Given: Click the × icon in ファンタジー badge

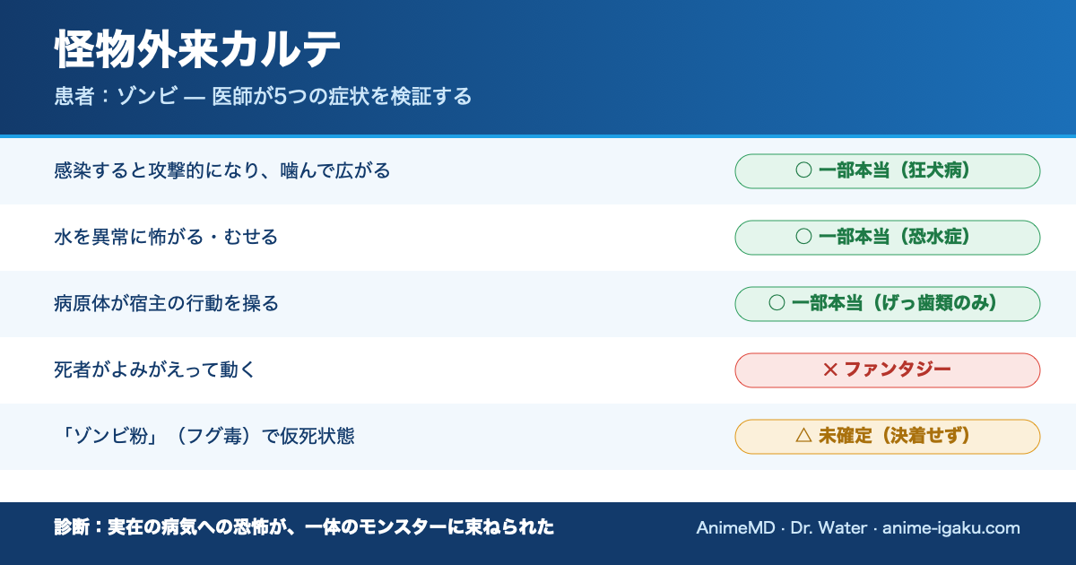Looking at the screenshot, I should 830,370.
